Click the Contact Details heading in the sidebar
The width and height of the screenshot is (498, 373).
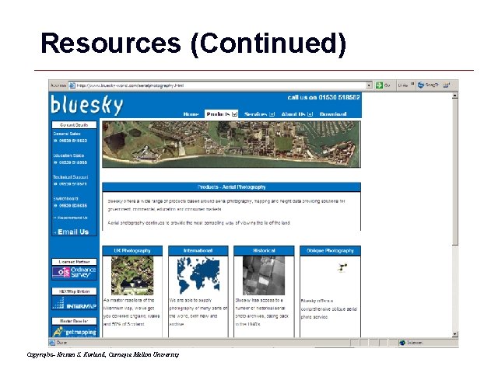tap(75, 125)
